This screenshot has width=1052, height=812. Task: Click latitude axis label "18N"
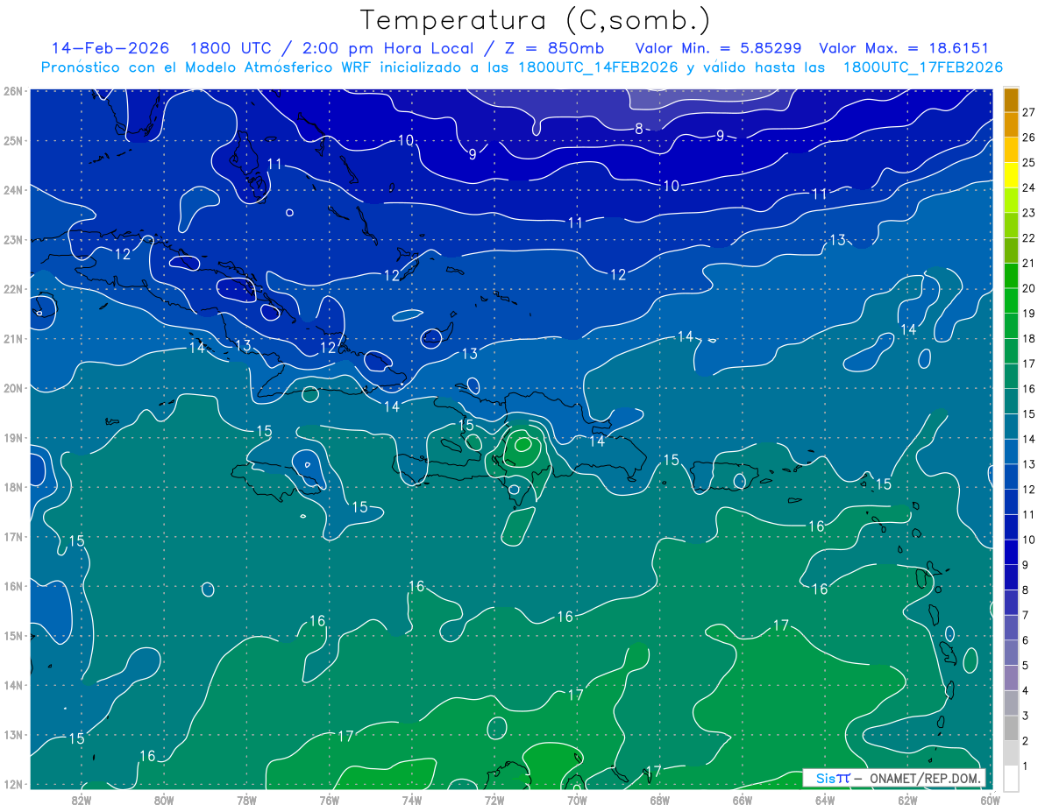click(x=13, y=487)
